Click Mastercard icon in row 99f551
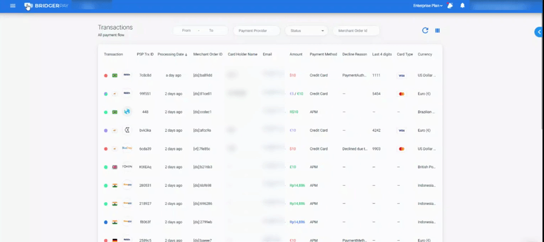544x242 pixels. pyautogui.click(x=401, y=94)
